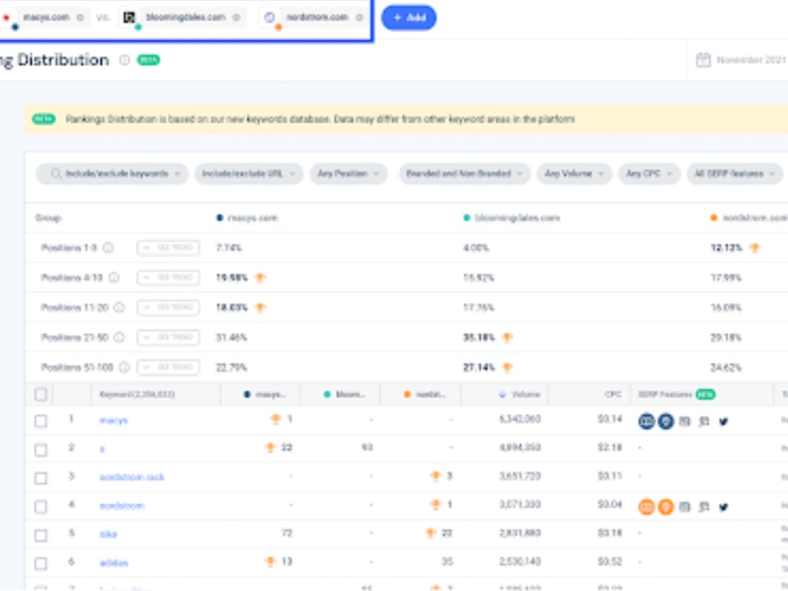The height and width of the screenshot is (591, 788).
Task: Click the blue Add button
Action: click(x=409, y=17)
